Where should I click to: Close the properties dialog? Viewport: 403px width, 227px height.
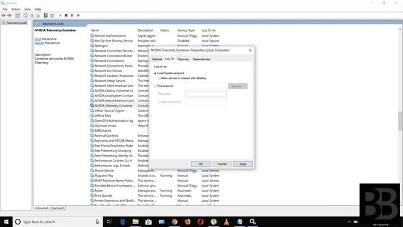pyautogui.click(x=250, y=50)
